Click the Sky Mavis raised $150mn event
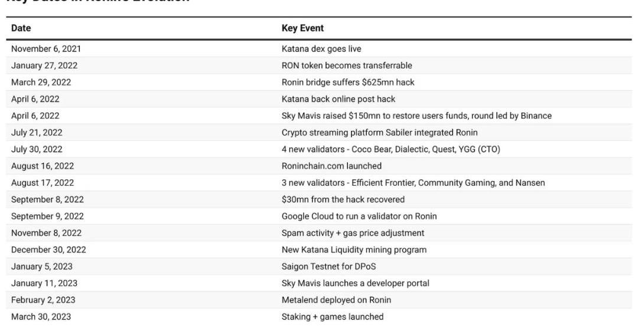Image resolution: width=638 pixels, height=333 pixels. click(x=416, y=116)
